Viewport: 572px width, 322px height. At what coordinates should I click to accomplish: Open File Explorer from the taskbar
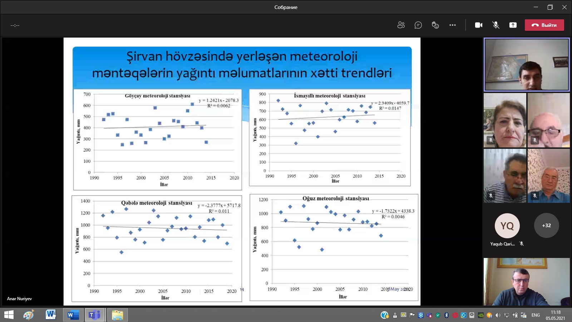click(x=117, y=315)
